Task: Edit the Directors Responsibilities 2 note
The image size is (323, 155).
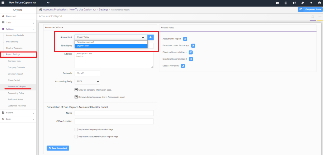Action: [191, 59]
